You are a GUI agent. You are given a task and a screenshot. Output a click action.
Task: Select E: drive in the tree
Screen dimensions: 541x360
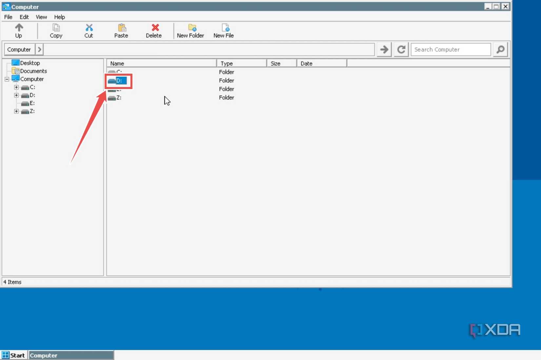(32, 103)
